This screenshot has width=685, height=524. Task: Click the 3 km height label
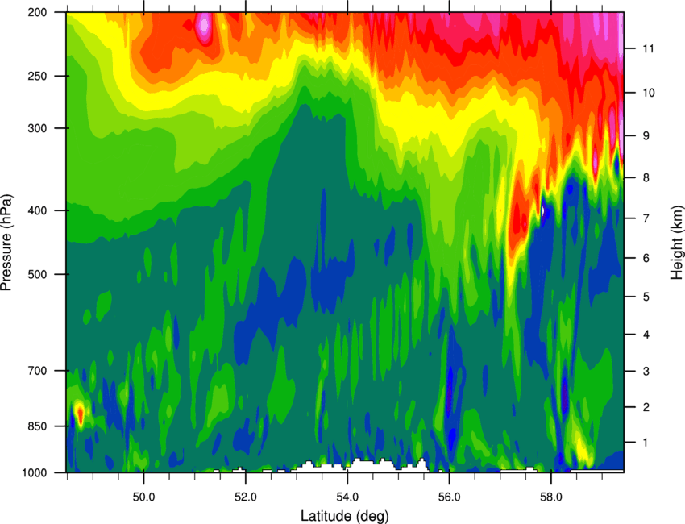646,371
